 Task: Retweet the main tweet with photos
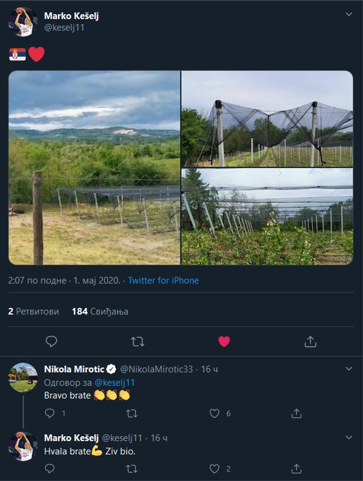[138, 341]
